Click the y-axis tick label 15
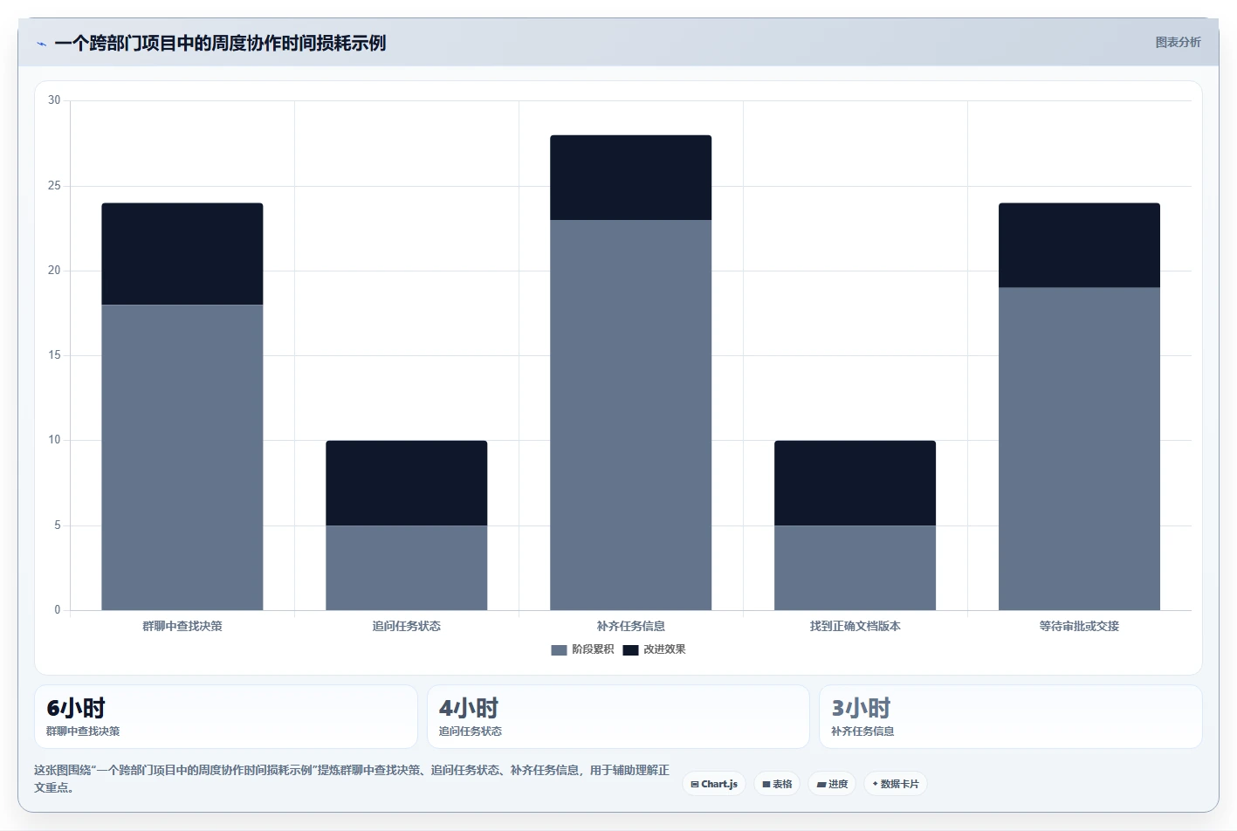This screenshot has height=831, width=1237. [x=54, y=355]
